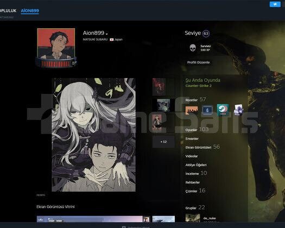Screen dimensions: 285x228
Task: Click the profile avatar picture
Action: pos(56,43)
